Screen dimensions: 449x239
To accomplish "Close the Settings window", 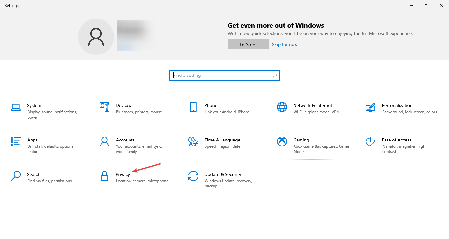I will [x=441, y=5].
